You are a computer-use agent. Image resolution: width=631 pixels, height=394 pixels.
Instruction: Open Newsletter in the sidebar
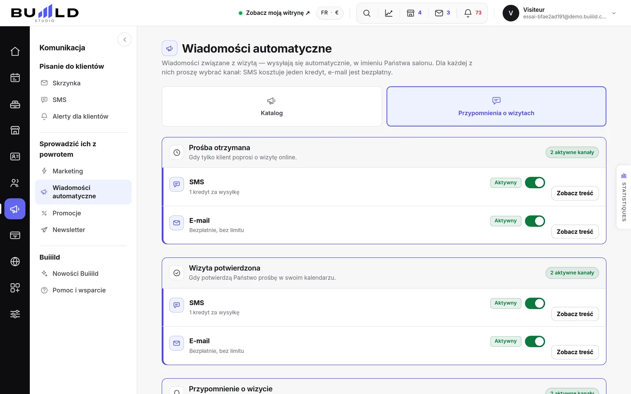(83, 230)
